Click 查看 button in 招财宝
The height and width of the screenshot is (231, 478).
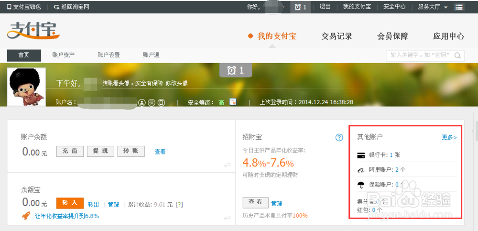(255, 203)
